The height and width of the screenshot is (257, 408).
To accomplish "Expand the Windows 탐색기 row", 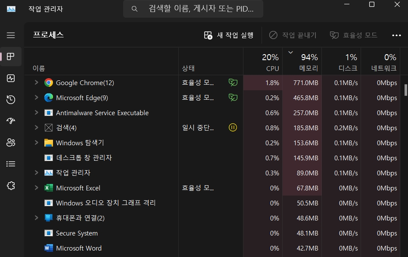I will (x=37, y=143).
